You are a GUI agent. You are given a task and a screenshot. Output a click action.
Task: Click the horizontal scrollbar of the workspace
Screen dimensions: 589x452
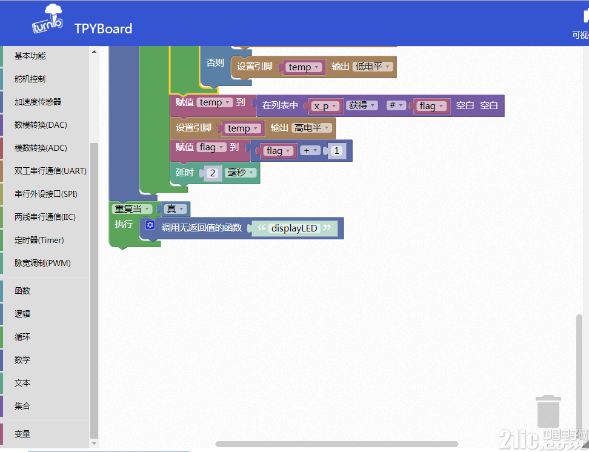tap(336, 444)
